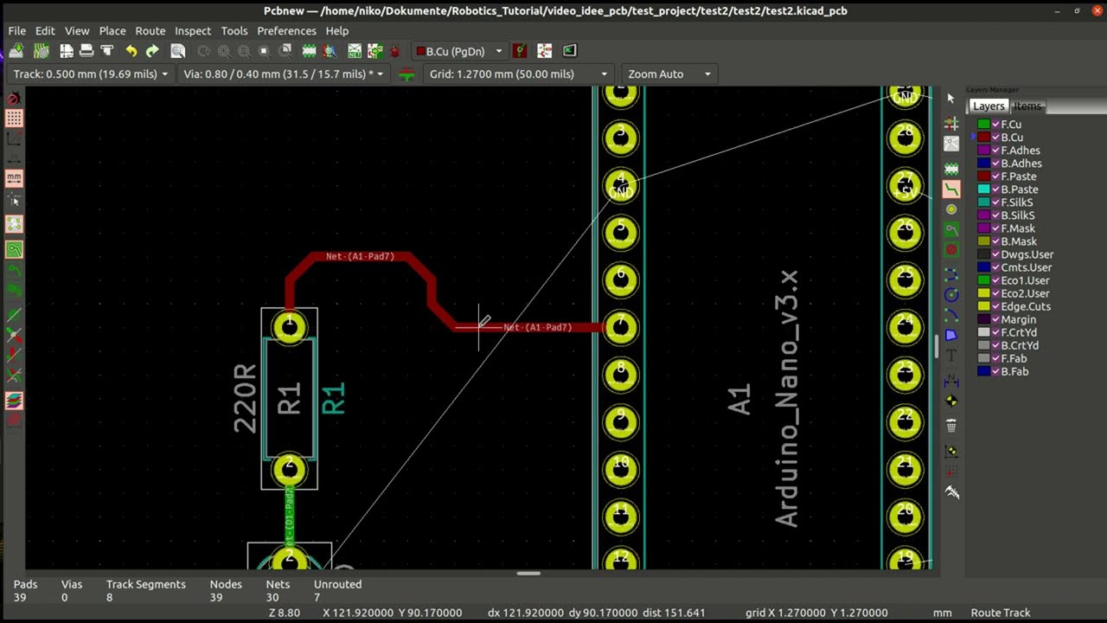Open the Via size dropdown
This screenshot has height=623, width=1107.
point(283,74)
